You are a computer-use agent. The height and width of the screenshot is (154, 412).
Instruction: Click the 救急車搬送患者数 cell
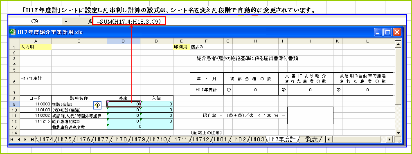coord(79,127)
